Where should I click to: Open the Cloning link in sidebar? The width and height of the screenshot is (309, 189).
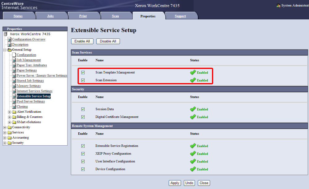pos(22,107)
